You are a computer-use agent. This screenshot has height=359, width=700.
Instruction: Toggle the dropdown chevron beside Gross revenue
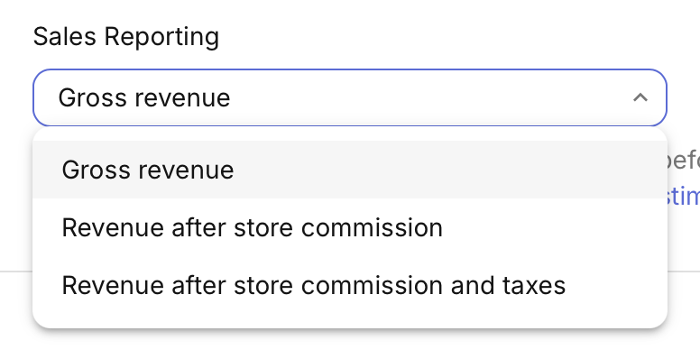(640, 97)
